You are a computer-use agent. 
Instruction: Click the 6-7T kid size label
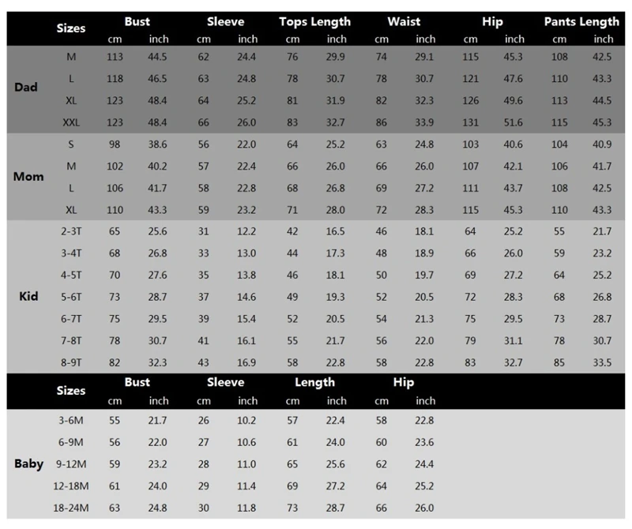[72, 318]
